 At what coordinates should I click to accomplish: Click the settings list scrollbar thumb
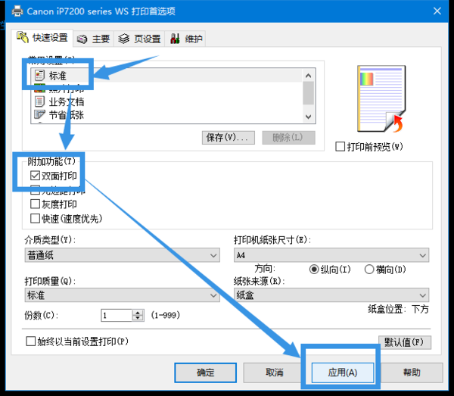tap(309, 92)
